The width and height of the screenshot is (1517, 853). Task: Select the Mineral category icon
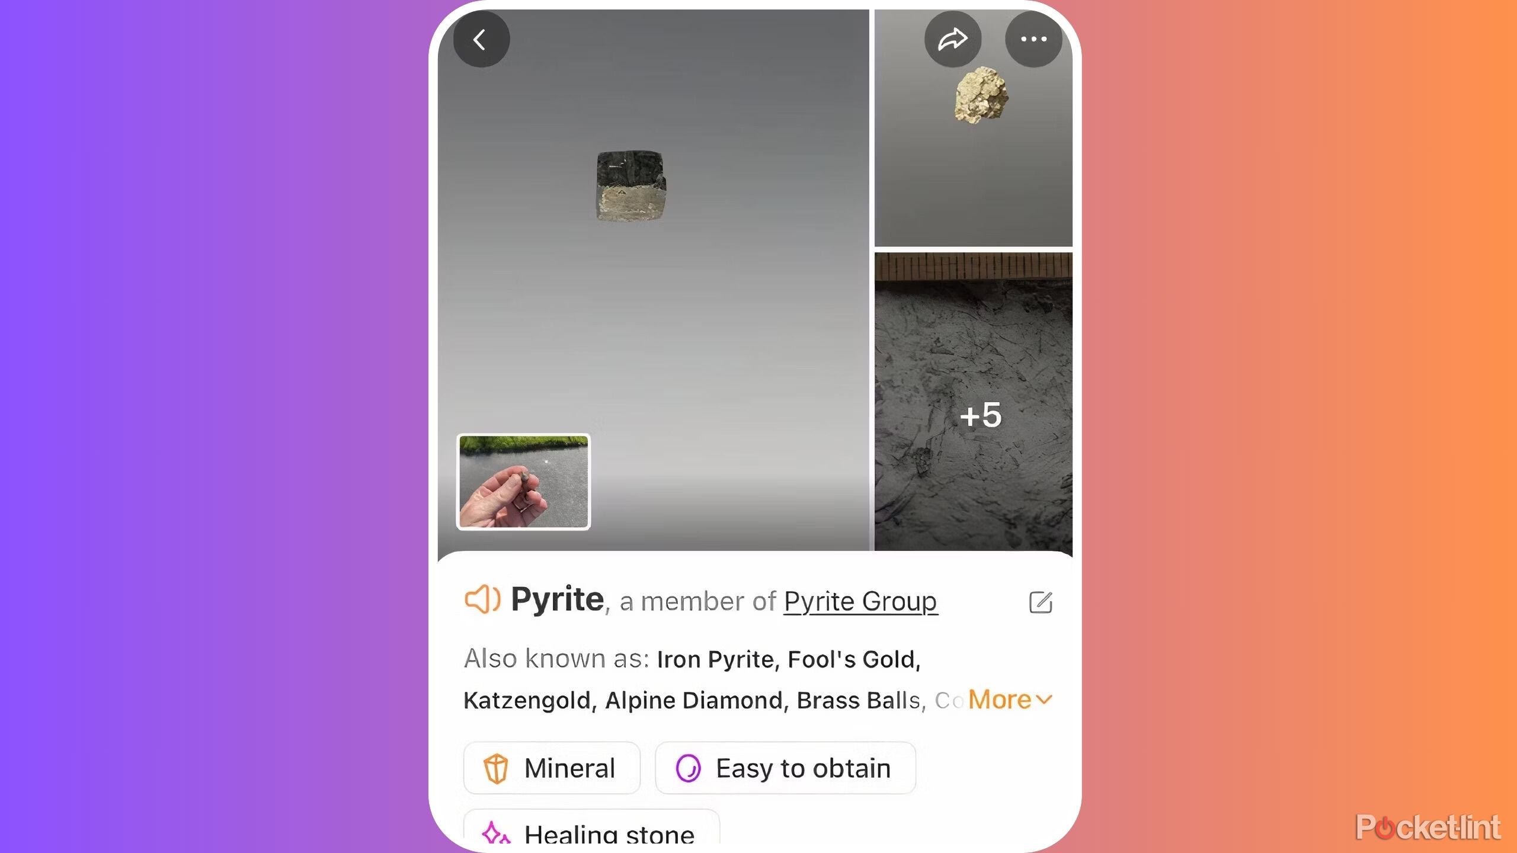[497, 769]
